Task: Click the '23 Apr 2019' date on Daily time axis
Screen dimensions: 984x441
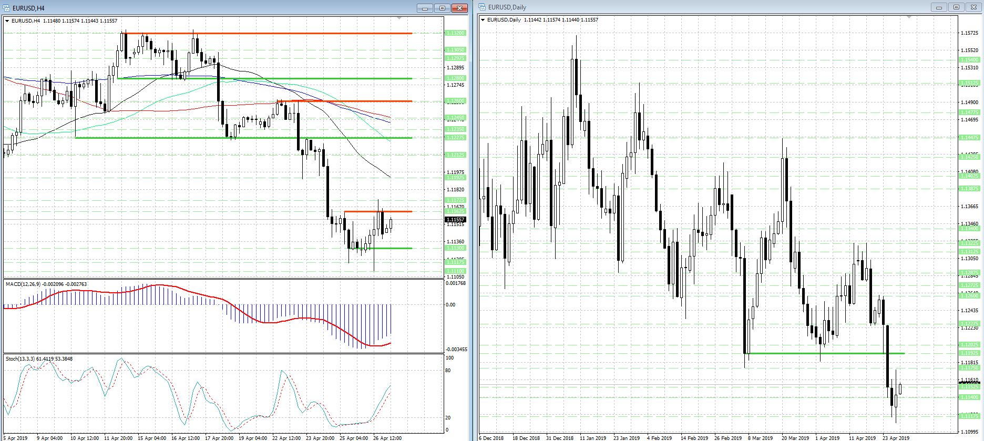Action: (x=896, y=438)
